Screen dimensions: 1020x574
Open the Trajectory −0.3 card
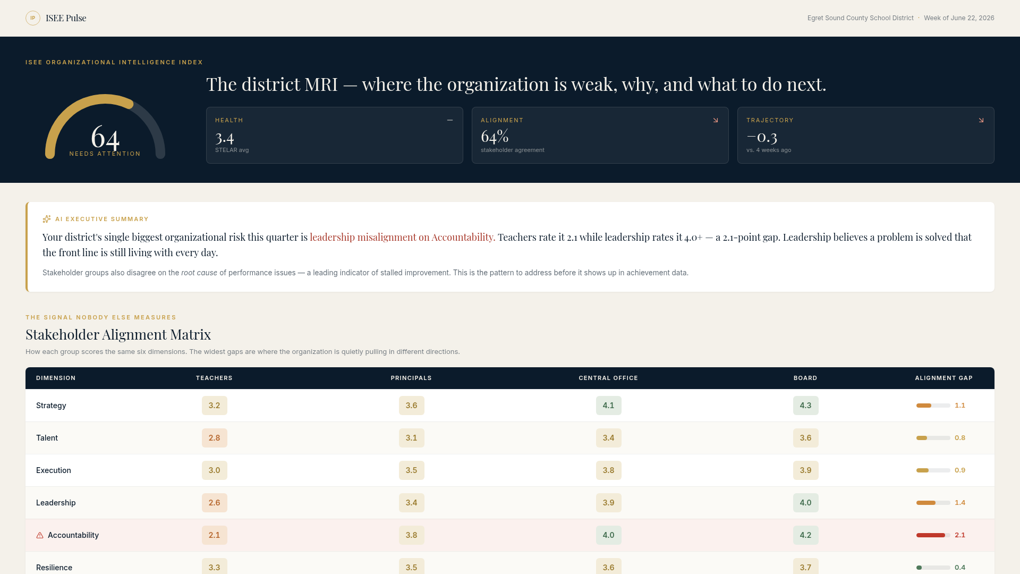866,136
